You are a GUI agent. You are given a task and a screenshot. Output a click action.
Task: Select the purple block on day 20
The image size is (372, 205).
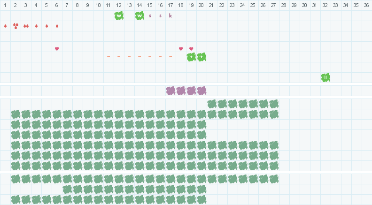pos(201,91)
